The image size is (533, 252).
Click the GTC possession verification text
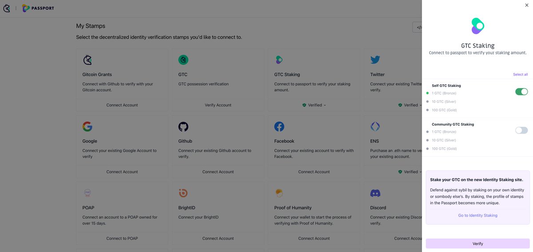pyautogui.click(x=203, y=84)
